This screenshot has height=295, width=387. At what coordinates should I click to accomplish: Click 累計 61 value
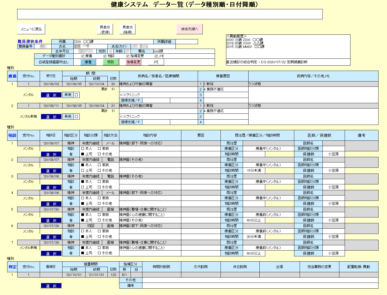(113, 89)
